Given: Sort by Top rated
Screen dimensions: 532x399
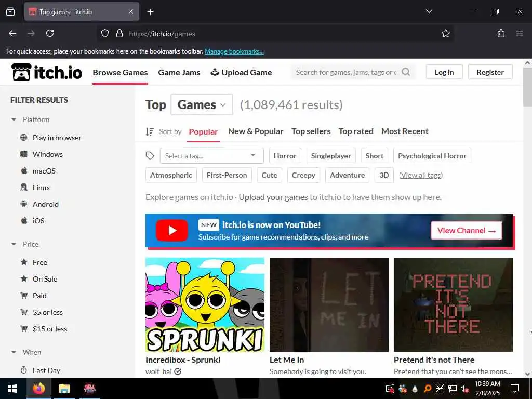Looking at the screenshot, I should 356,131.
